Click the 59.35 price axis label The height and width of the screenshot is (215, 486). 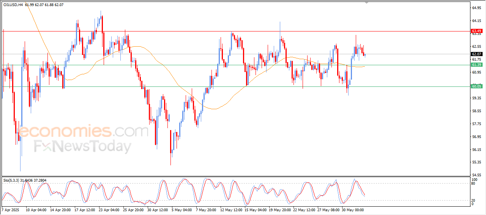[x=477, y=98]
